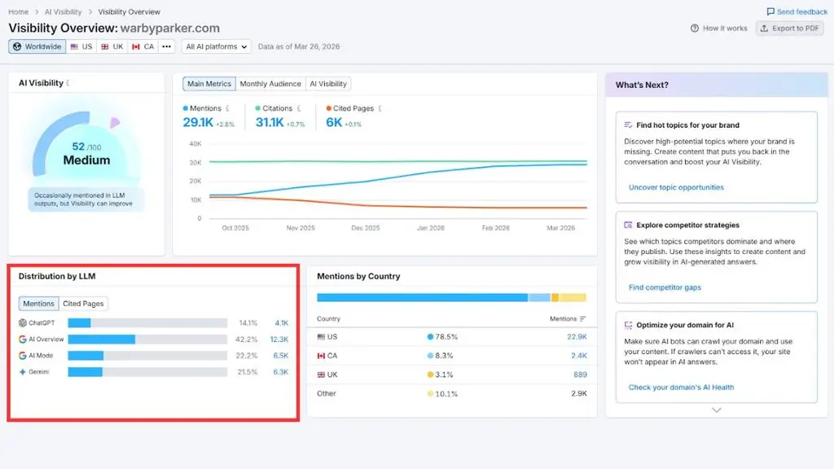The width and height of the screenshot is (834, 469).
Task: Click the Google AI Overview logo icon
Action: coord(22,340)
